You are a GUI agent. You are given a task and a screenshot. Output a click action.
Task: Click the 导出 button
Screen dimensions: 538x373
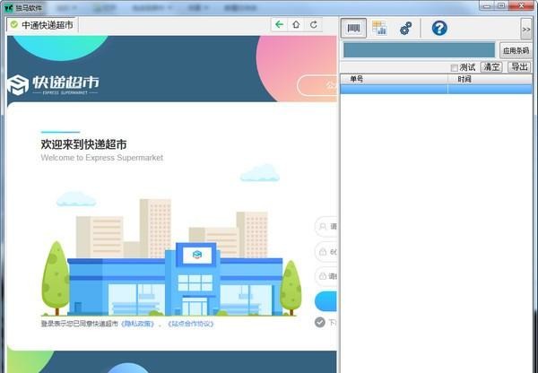(x=519, y=67)
